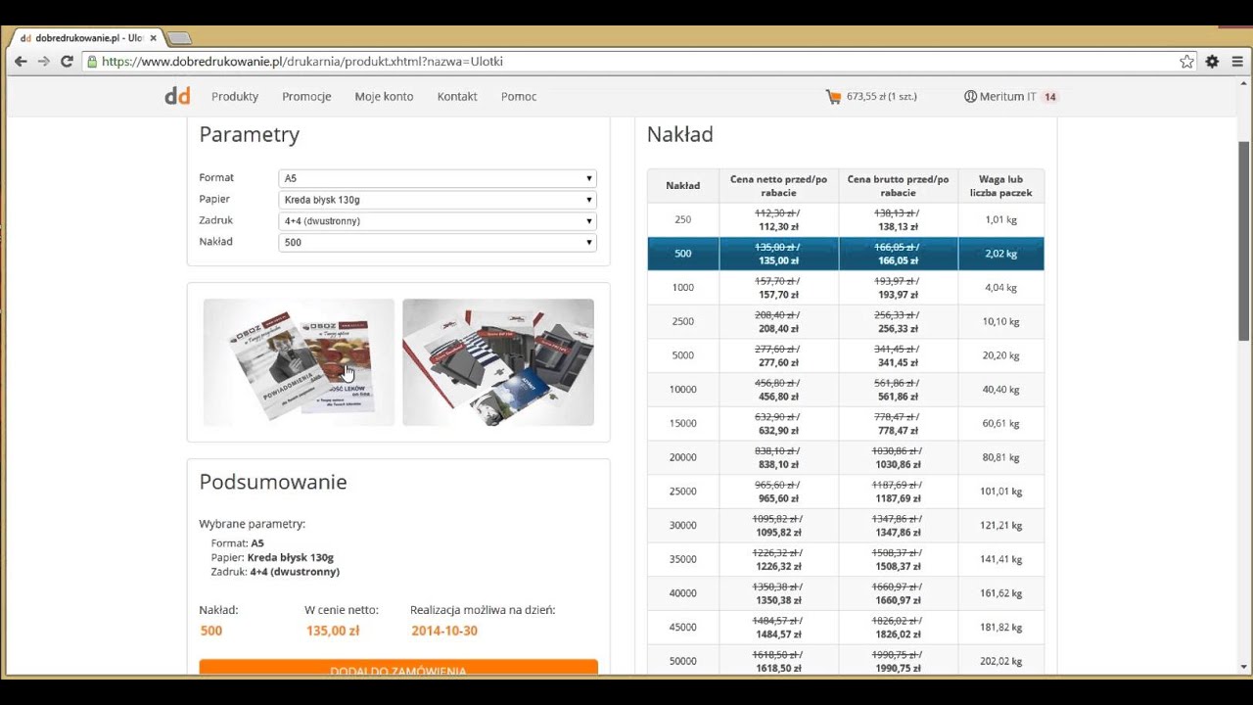Click the 208,40 zł net price cell

pos(778,321)
